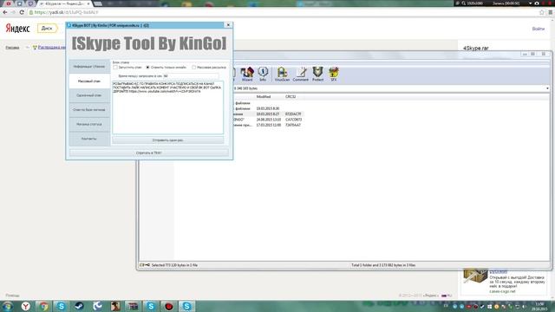Click the Comment icon in WinRAR toolbar
The height and width of the screenshot is (312, 555).
click(x=301, y=75)
